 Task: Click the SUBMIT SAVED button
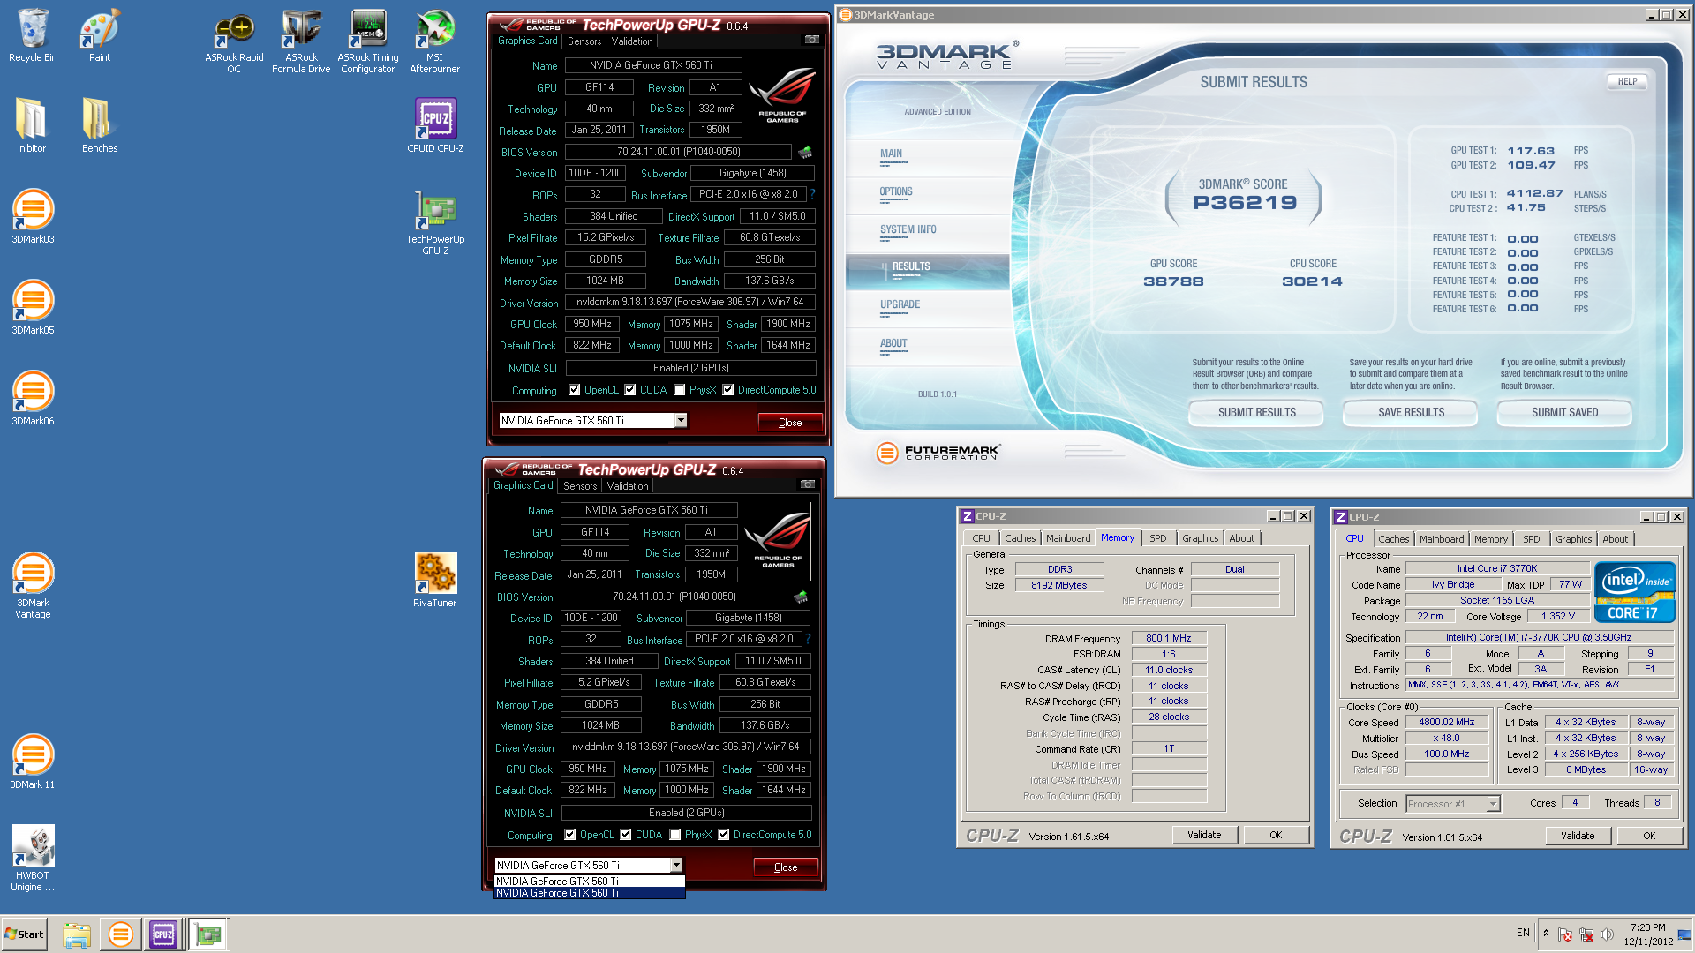(x=1565, y=413)
